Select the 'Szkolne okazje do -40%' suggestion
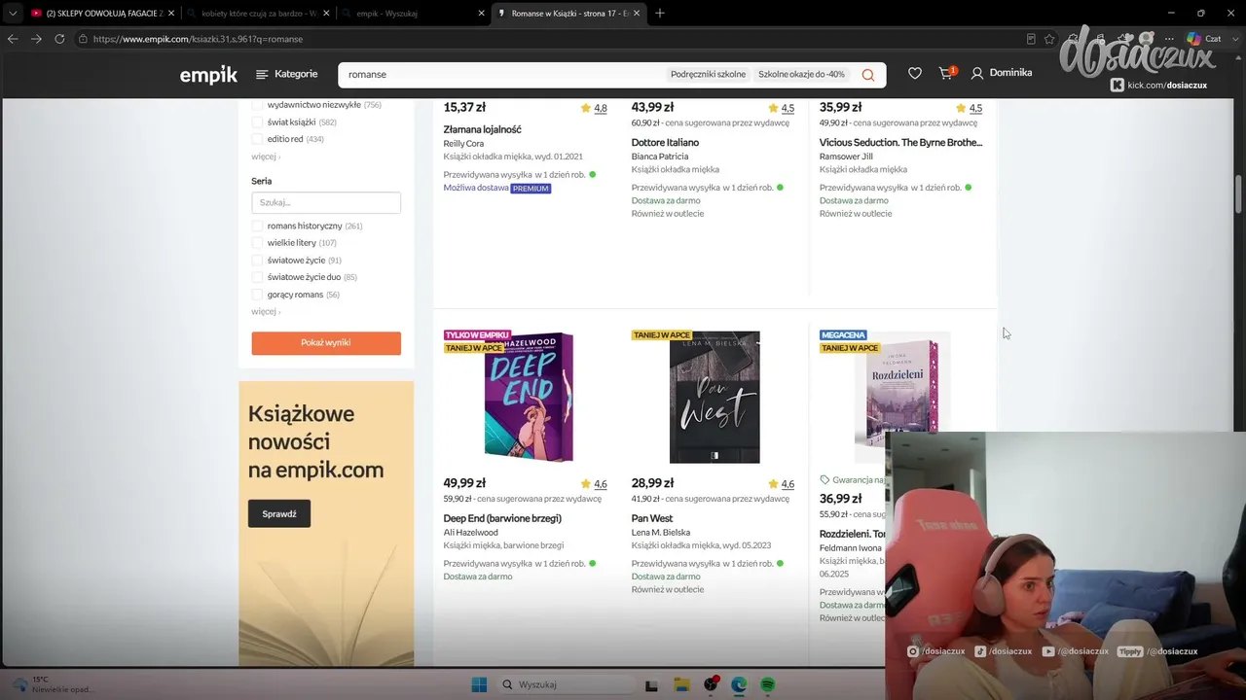1246x700 pixels. tap(801, 75)
